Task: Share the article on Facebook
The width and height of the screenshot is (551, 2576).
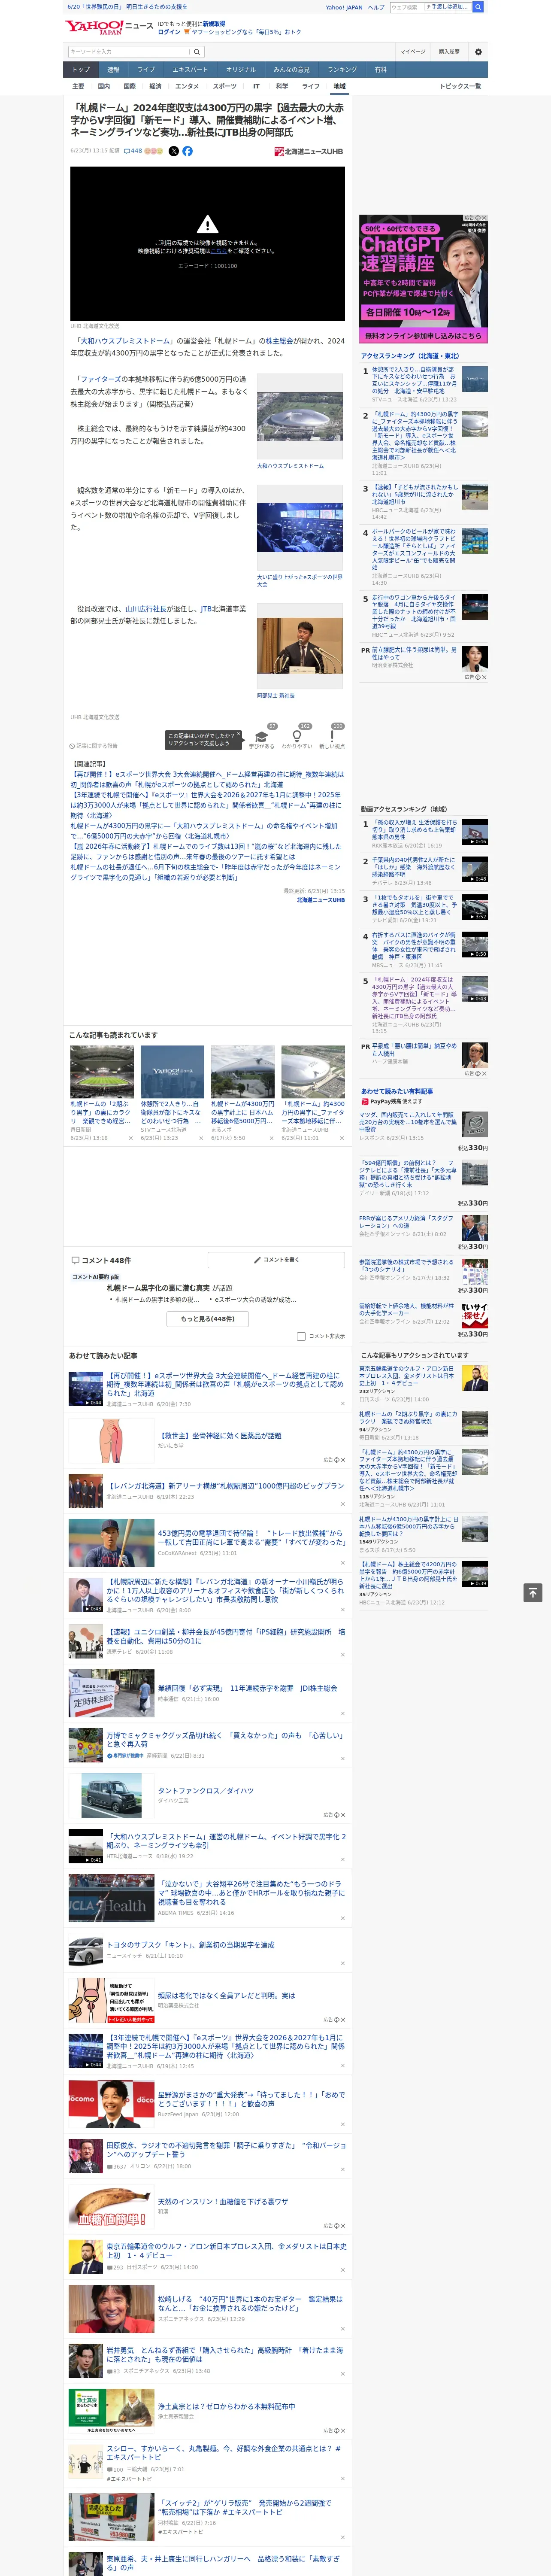Action: coord(188,151)
